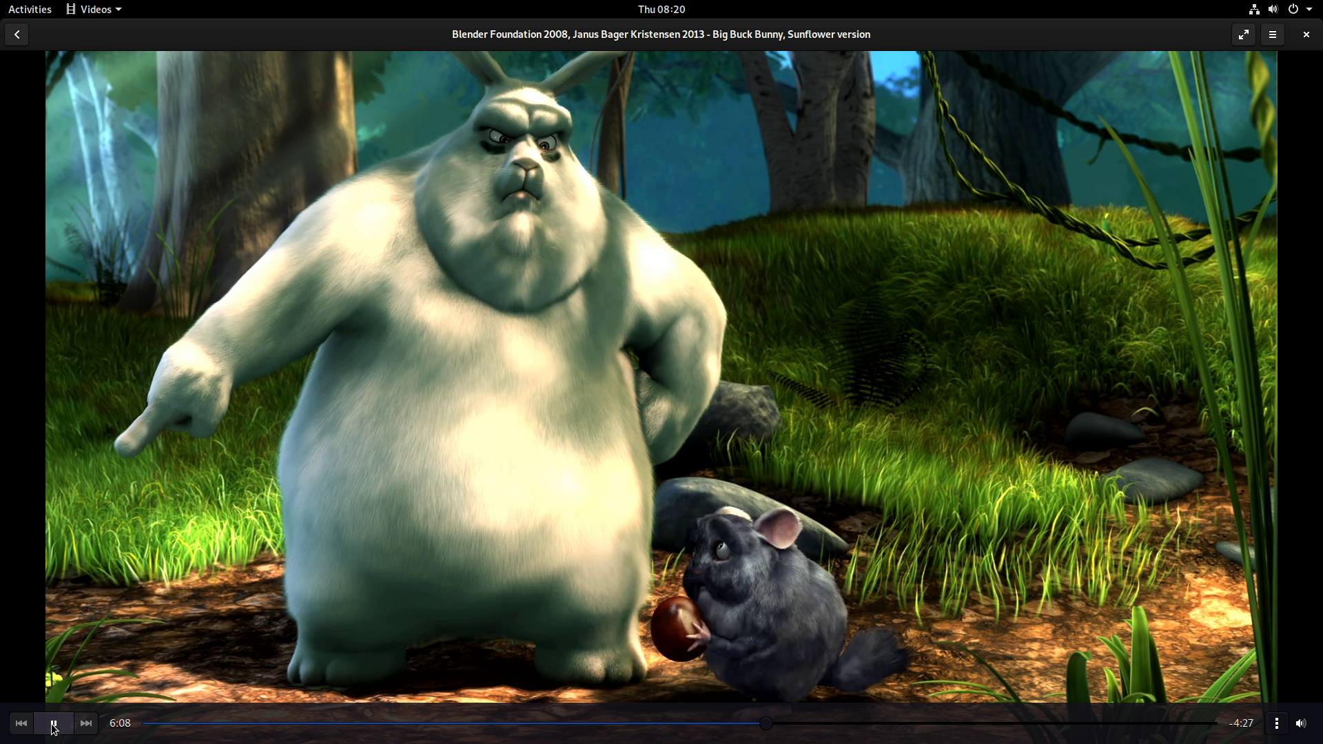Viewport: 1323px width, 744px height.
Task: Open the playback options three-dot menu
Action: 1277,723
